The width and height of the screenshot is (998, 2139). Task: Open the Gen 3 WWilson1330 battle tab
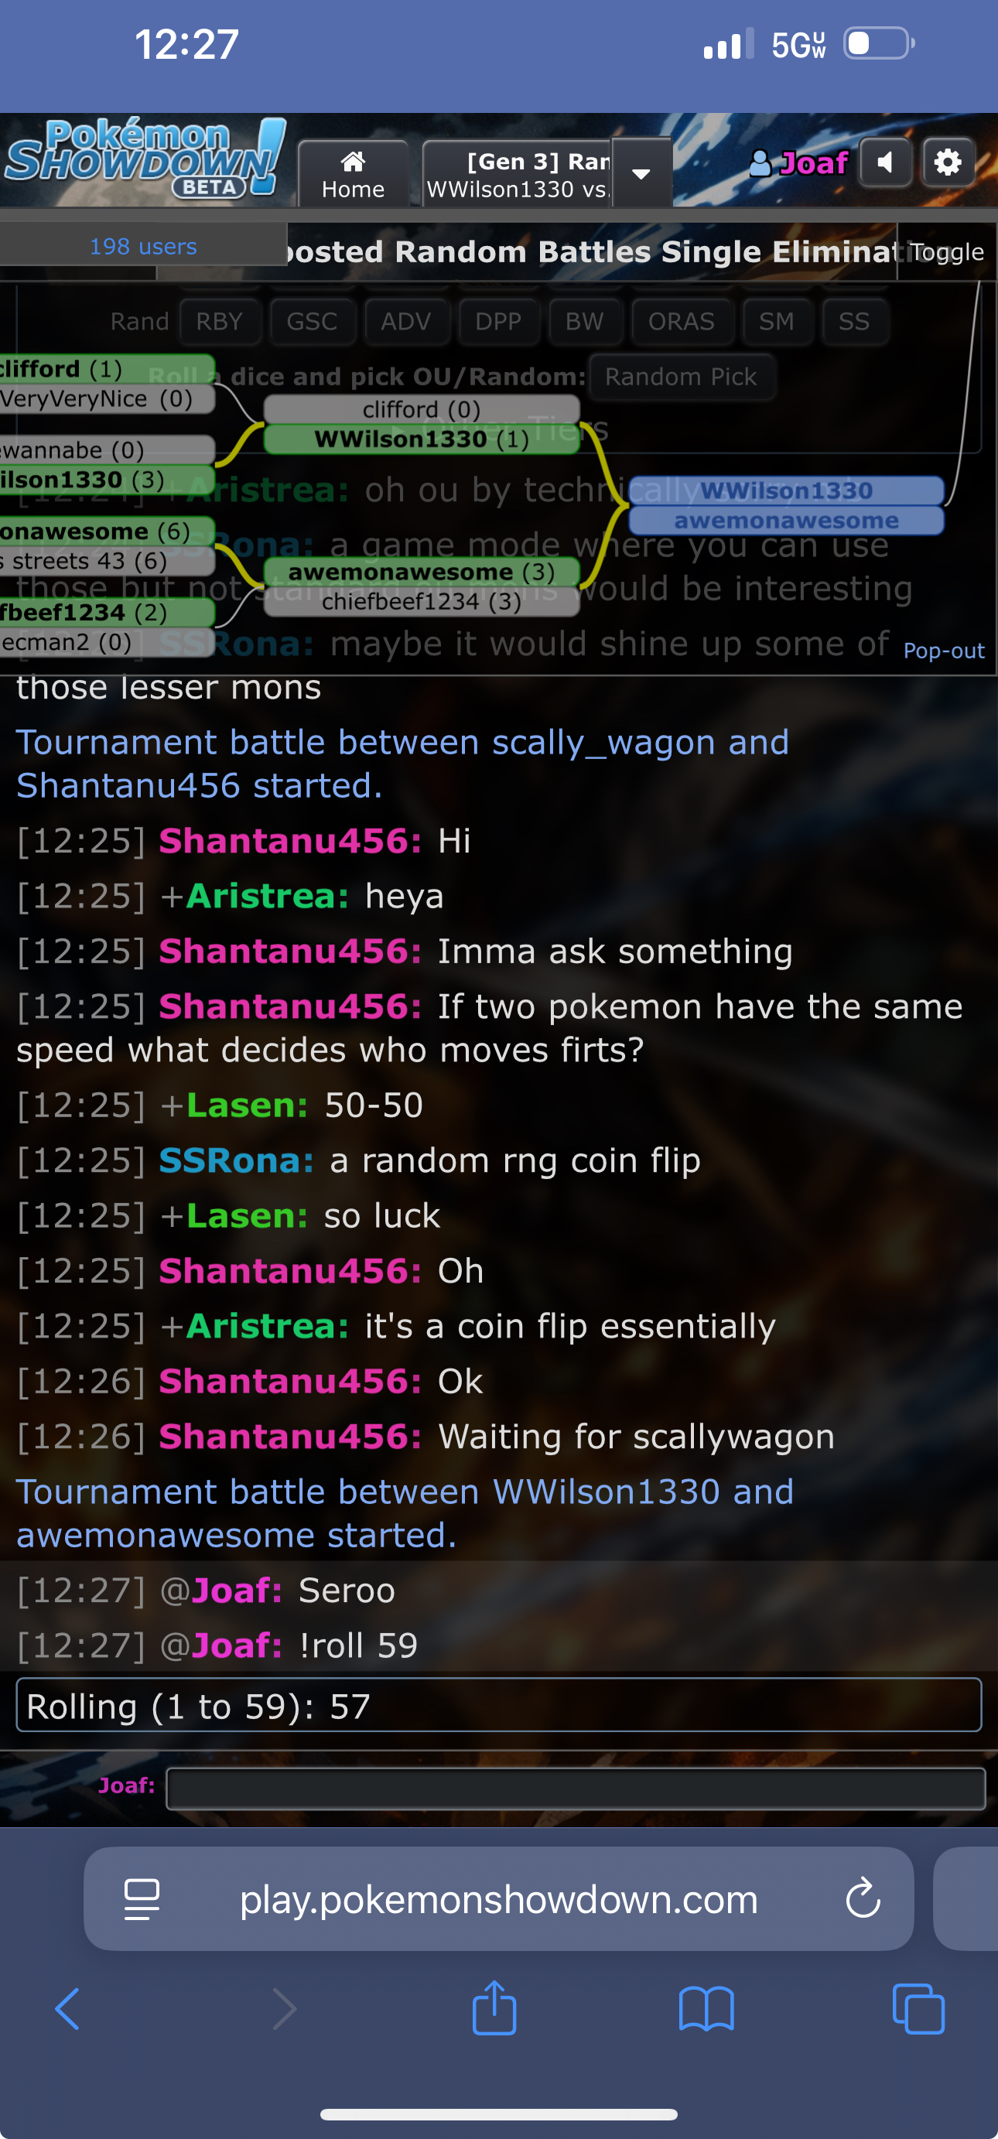pyautogui.click(x=517, y=173)
